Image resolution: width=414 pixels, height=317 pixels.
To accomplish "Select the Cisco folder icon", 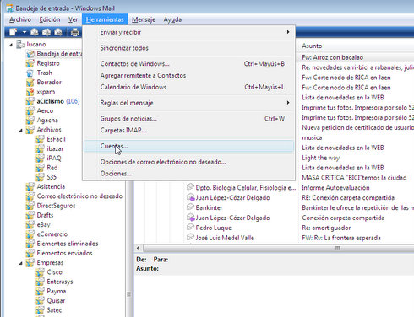I will (40, 272).
